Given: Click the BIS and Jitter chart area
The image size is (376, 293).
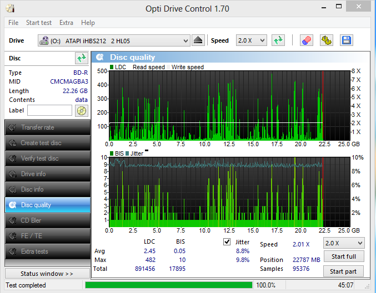Looking at the screenshot, I should [x=229, y=192].
